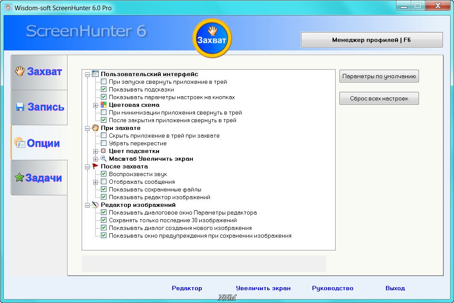The image size is (454, 303).
Task: Enable Убрать перекрестие checkbox
Action: [103, 143]
